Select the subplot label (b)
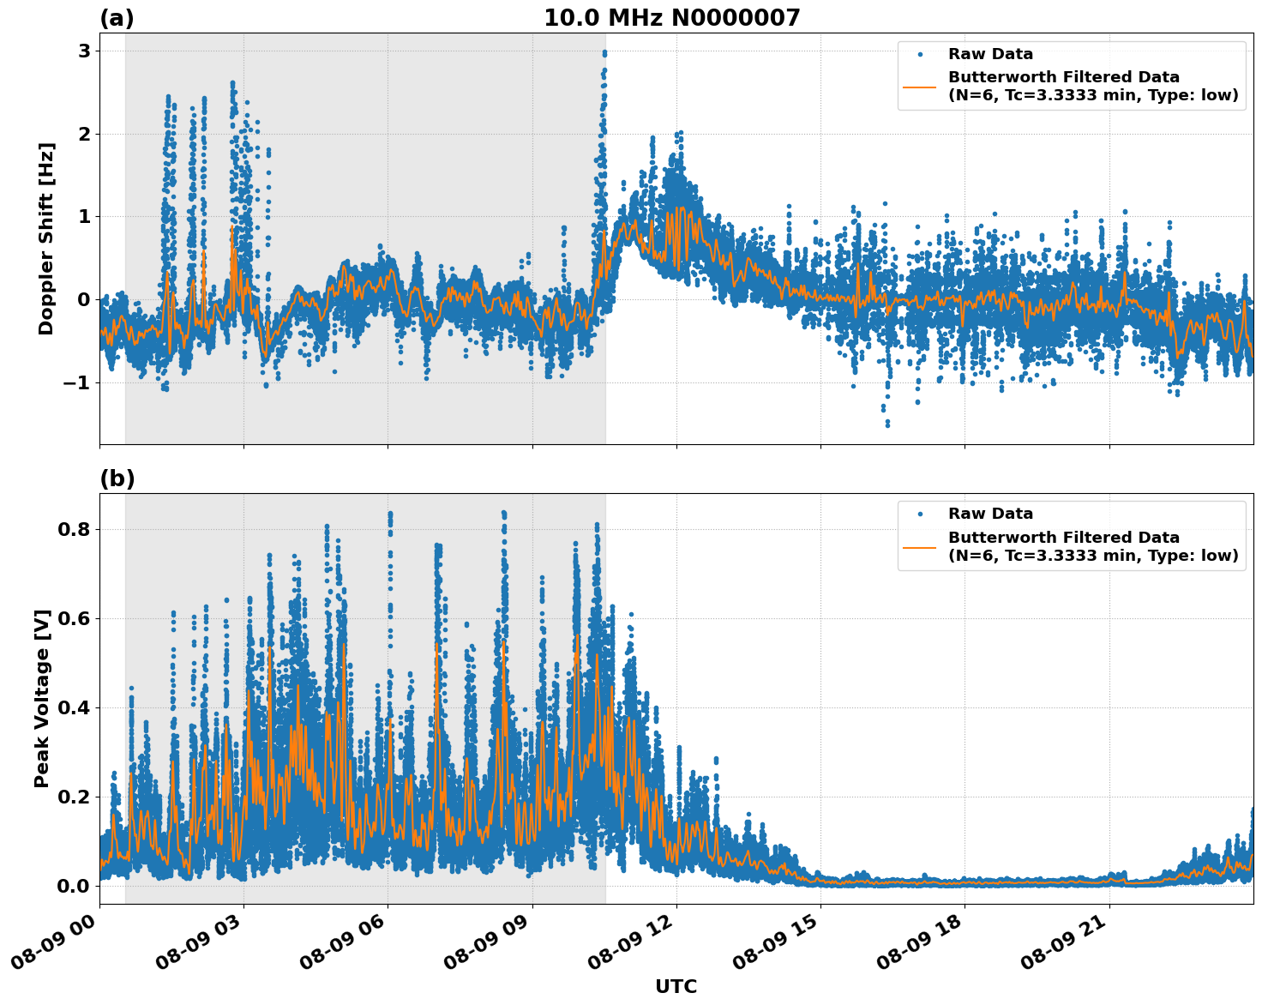Viewport: 1262px width, 1005px height. coord(117,478)
